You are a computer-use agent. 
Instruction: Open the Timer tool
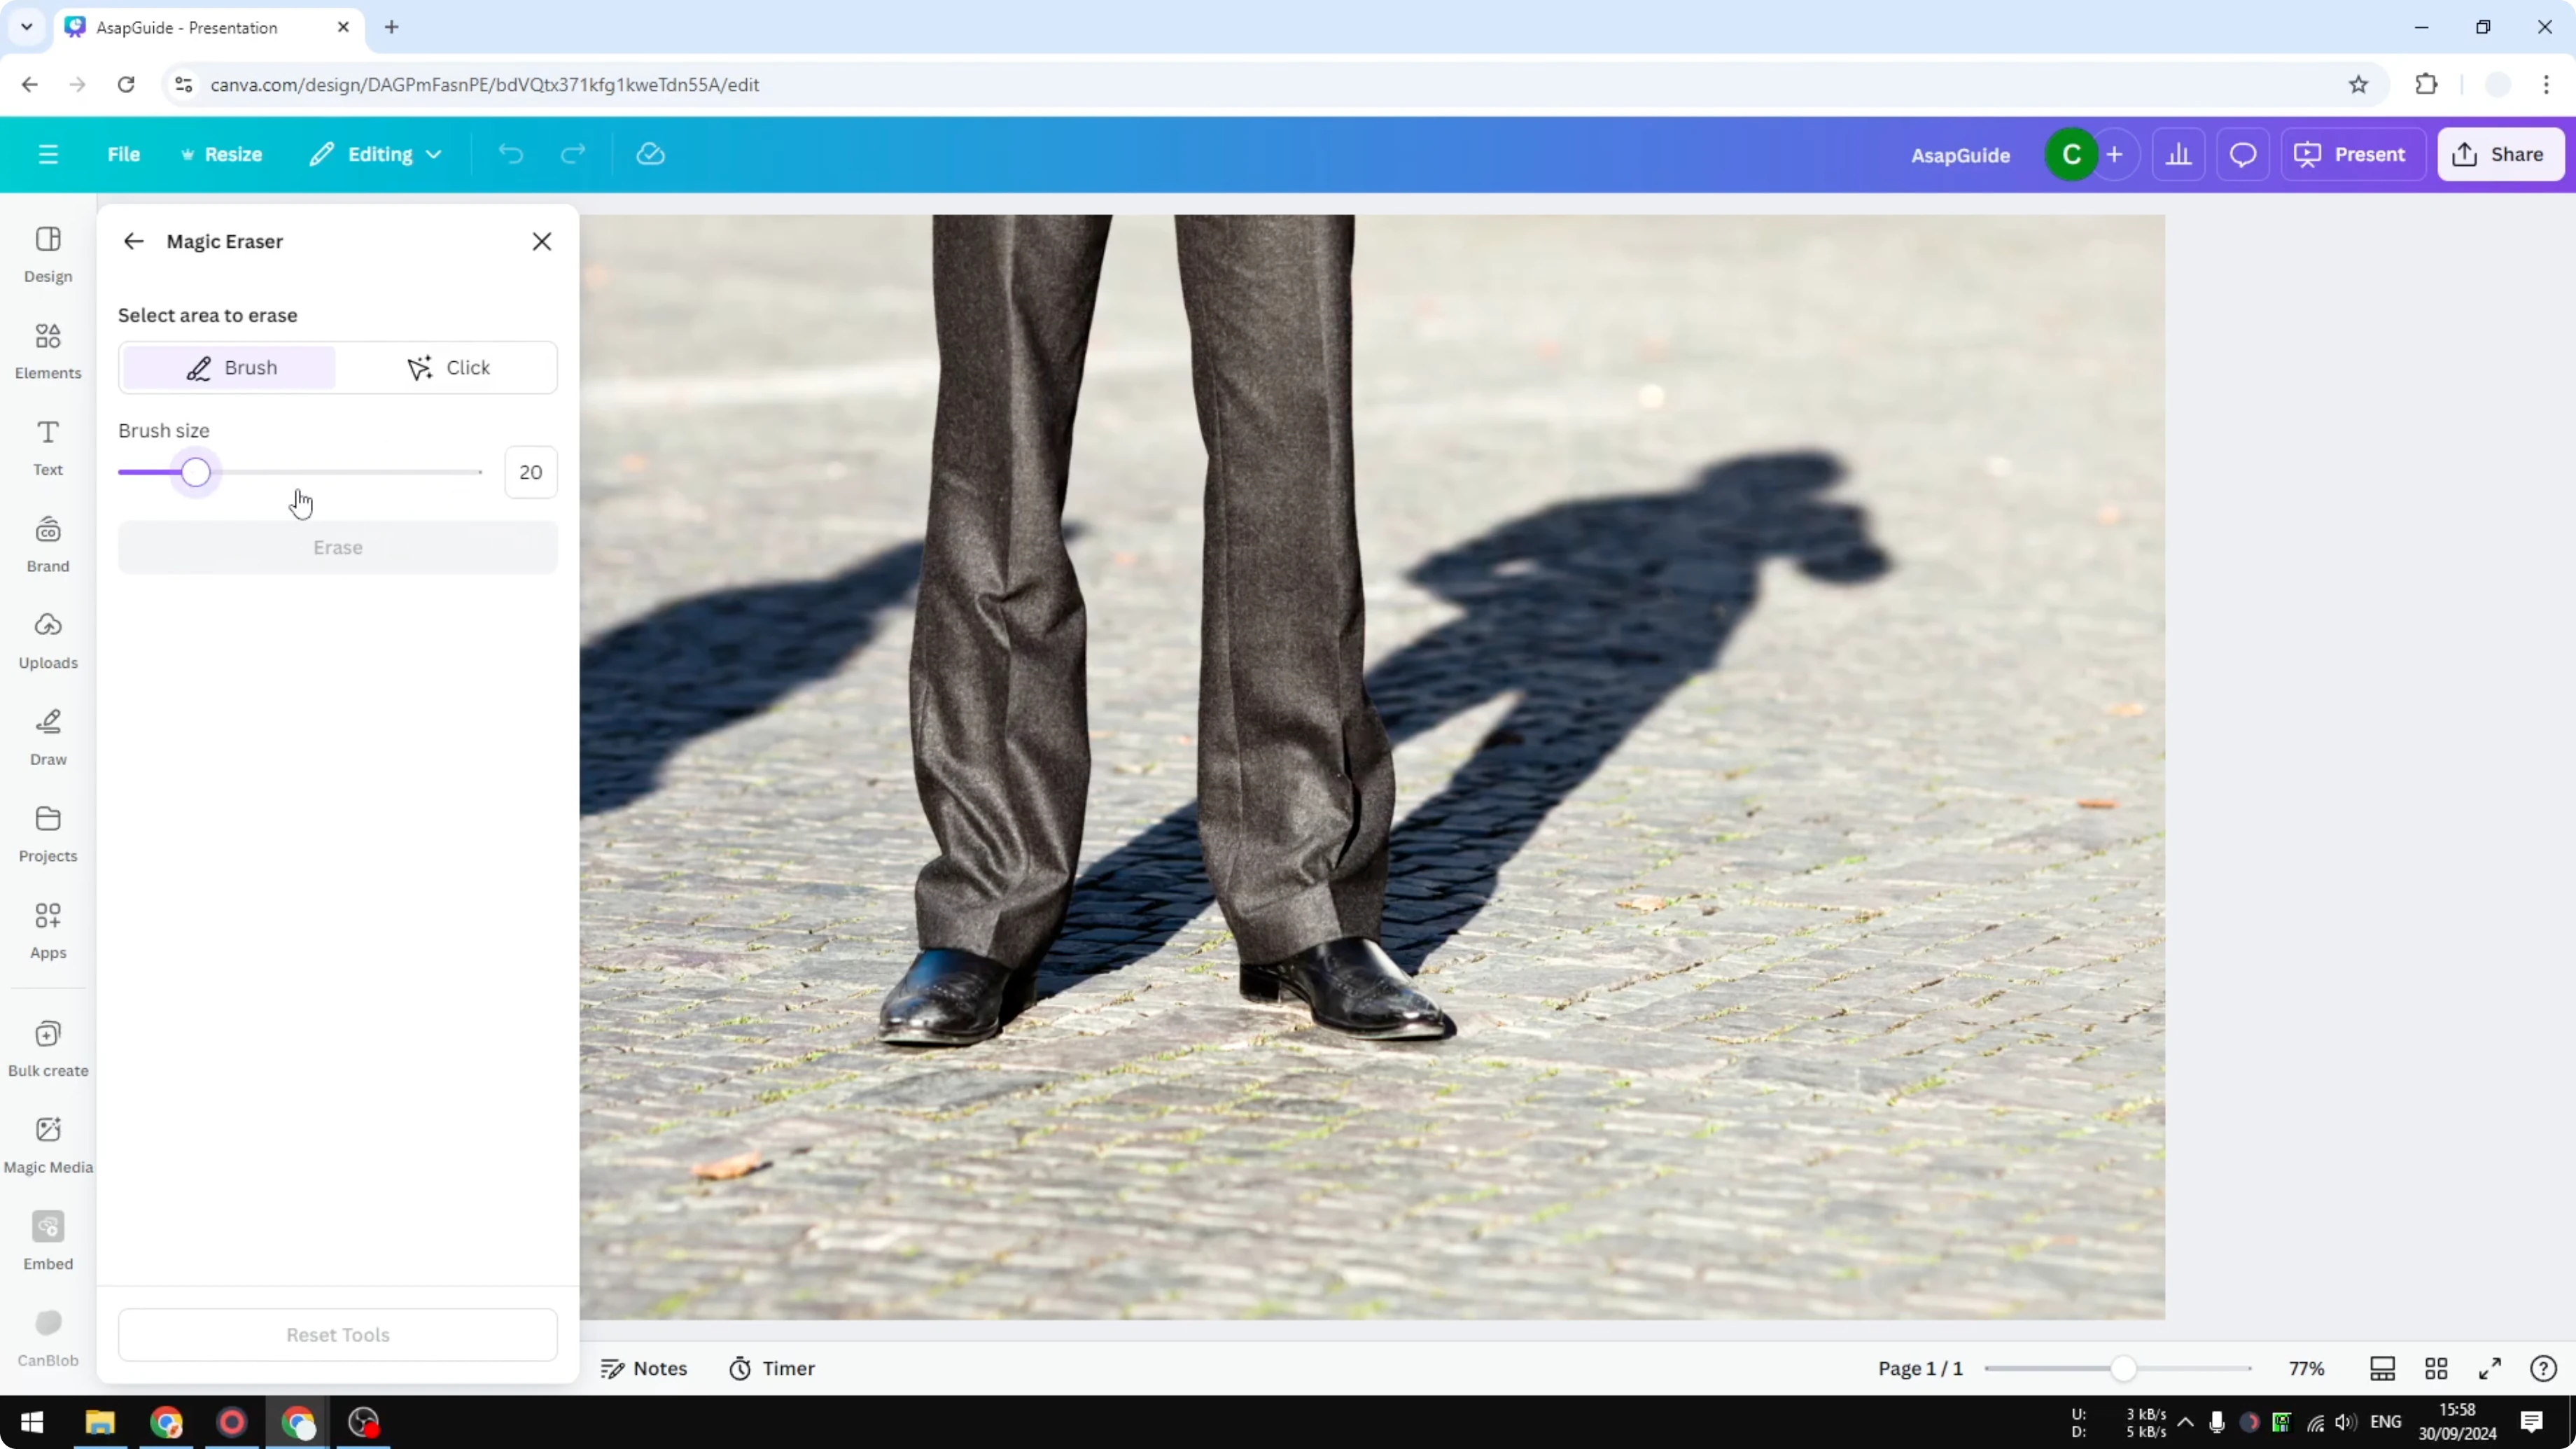click(x=772, y=1368)
